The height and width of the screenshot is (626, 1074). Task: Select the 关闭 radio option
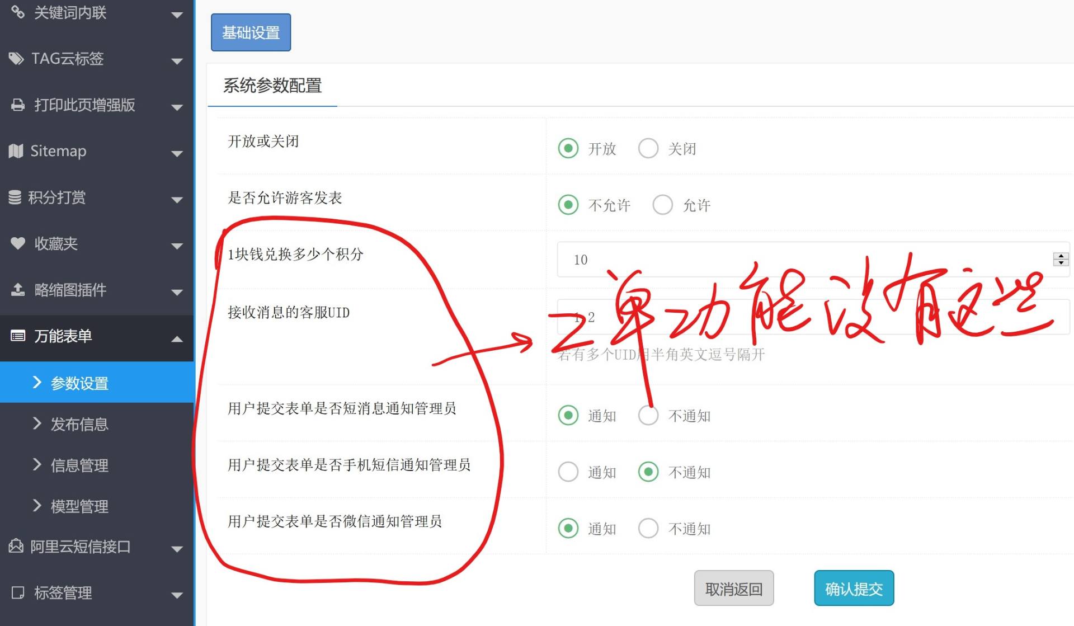click(648, 148)
